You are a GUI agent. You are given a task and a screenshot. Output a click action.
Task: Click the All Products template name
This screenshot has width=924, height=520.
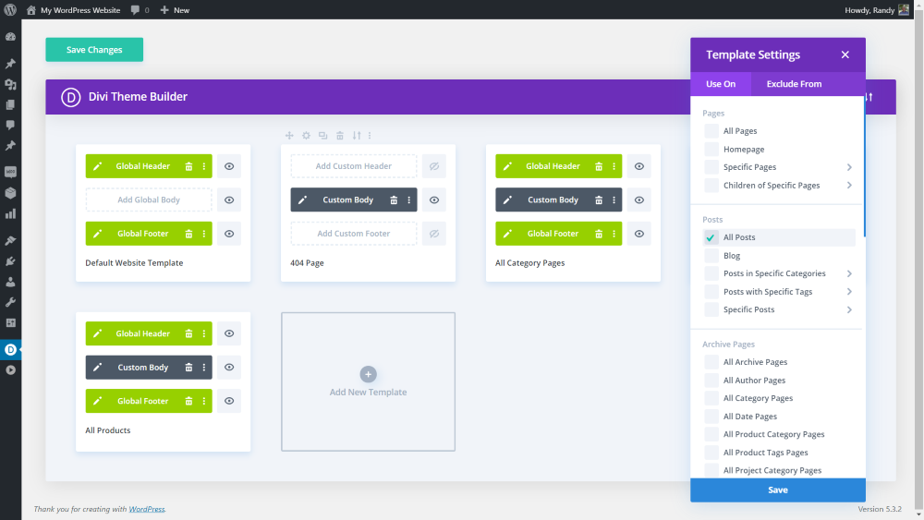pyautogui.click(x=108, y=430)
